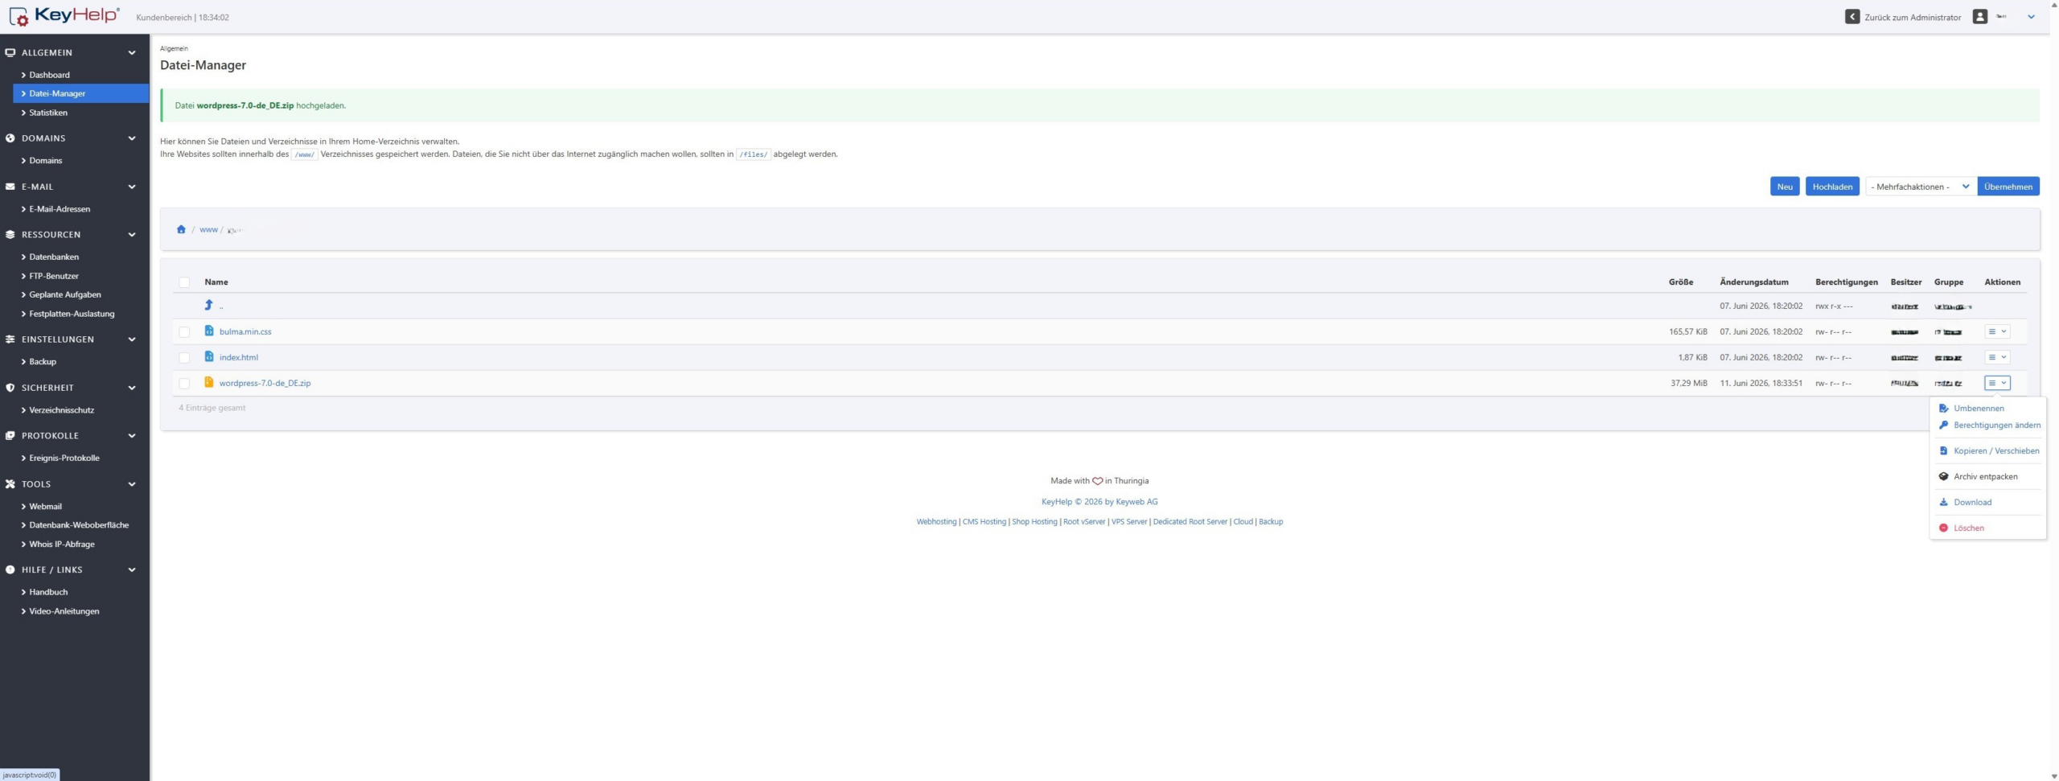Click the home icon in breadcrumb path
Viewport: 2059px width, 781px height.
pos(181,229)
